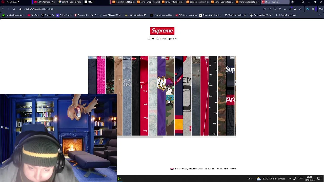This screenshot has width=324, height=182.
Task: Open the site lock security info icon
Action: [21, 9]
